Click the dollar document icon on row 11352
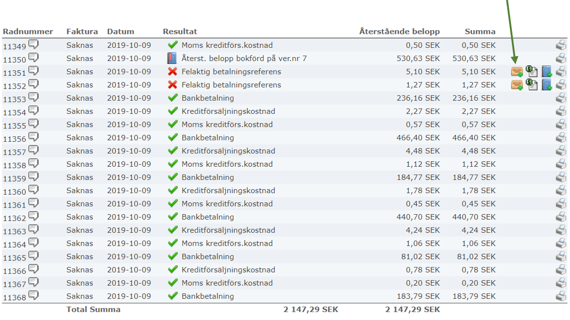The image size is (570, 320). coord(531,85)
